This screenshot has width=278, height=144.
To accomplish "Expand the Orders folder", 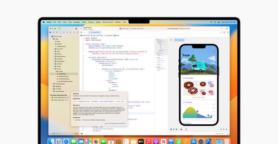I will click(x=54, y=64).
